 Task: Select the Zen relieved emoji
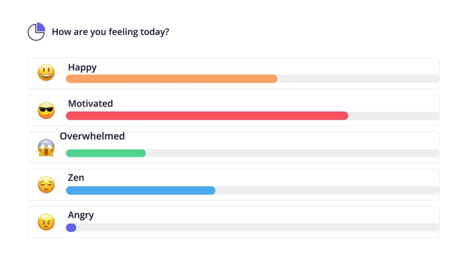coord(46,185)
